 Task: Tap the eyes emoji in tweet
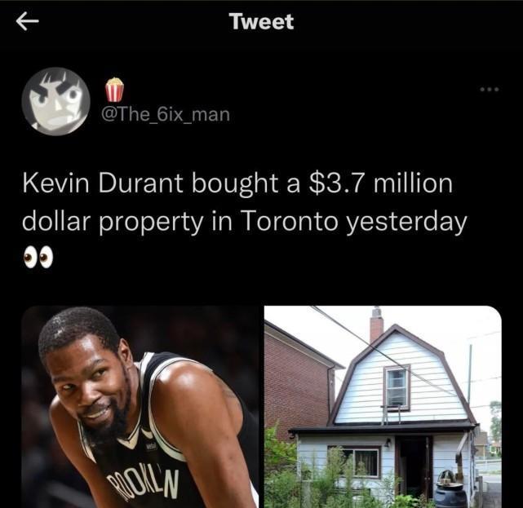(x=38, y=258)
